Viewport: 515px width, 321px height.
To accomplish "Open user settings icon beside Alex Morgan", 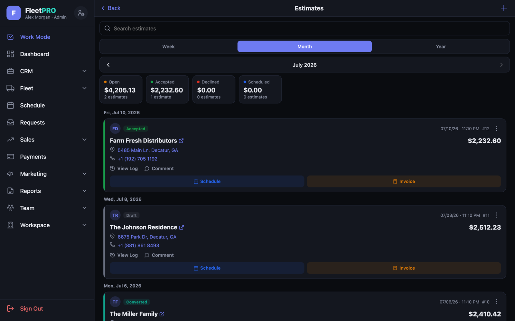I will click(x=81, y=13).
